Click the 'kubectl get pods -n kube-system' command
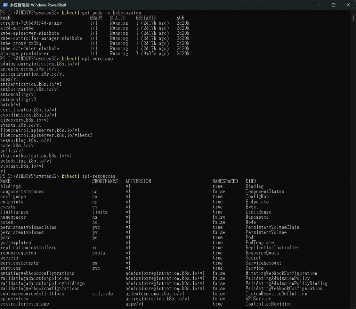The image size is (356, 309). pyautogui.click(x=101, y=13)
